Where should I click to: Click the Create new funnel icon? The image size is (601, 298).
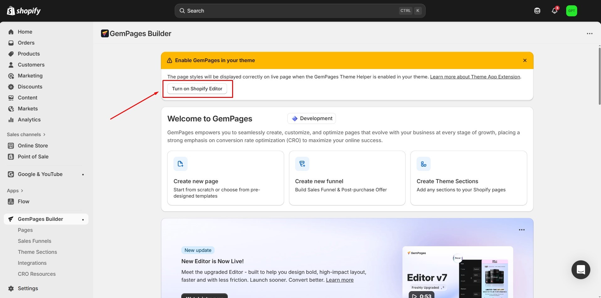click(x=302, y=164)
